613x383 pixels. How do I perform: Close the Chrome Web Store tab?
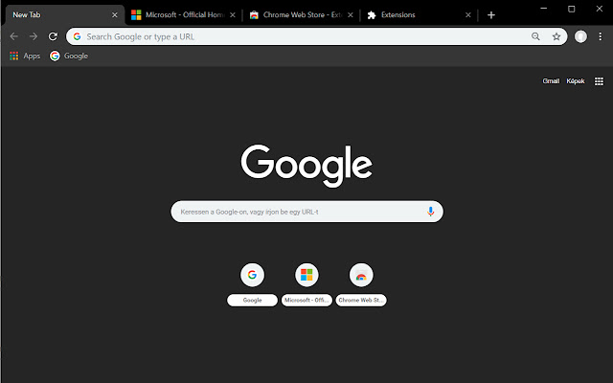[x=351, y=15]
